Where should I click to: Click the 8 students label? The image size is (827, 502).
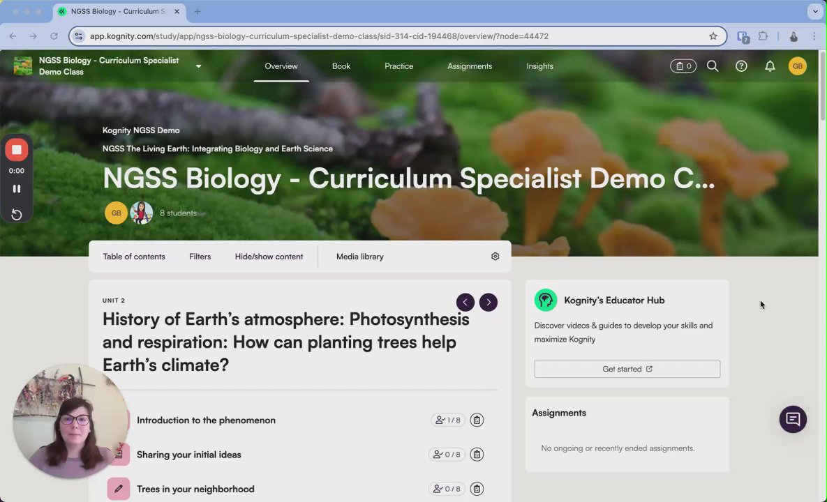click(178, 213)
